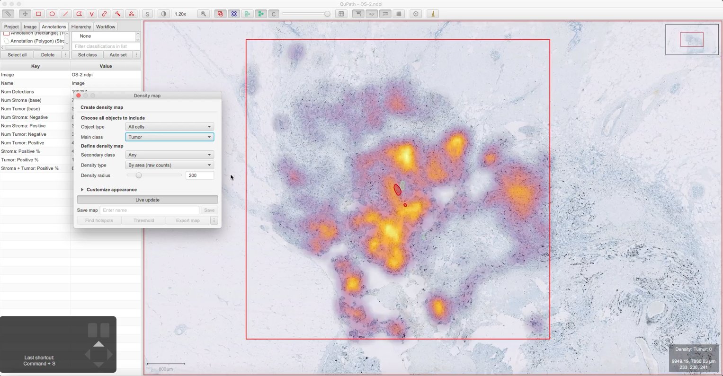Click the Live update button
This screenshot has height=376, width=723.
point(147,200)
